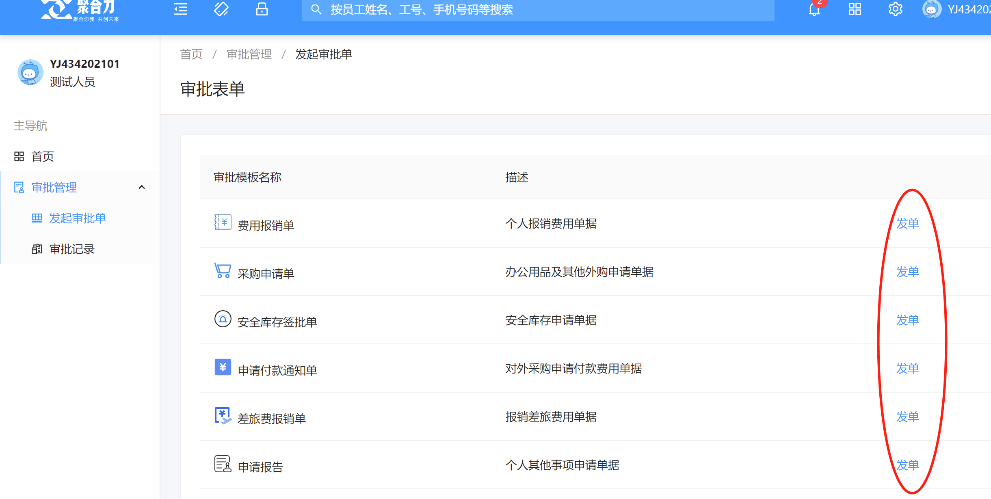The height and width of the screenshot is (499, 991).
Task: Click the 申请付款通知单 yuan icon
Action: (223, 367)
